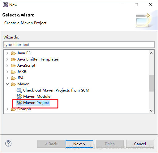Click the Maven Project wizard icon
This screenshot has width=158, height=153.
pyautogui.click(x=19, y=103)
